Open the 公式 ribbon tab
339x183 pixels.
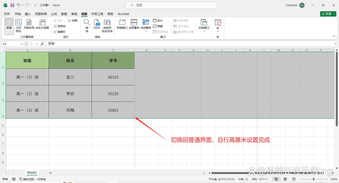point(54,14)
